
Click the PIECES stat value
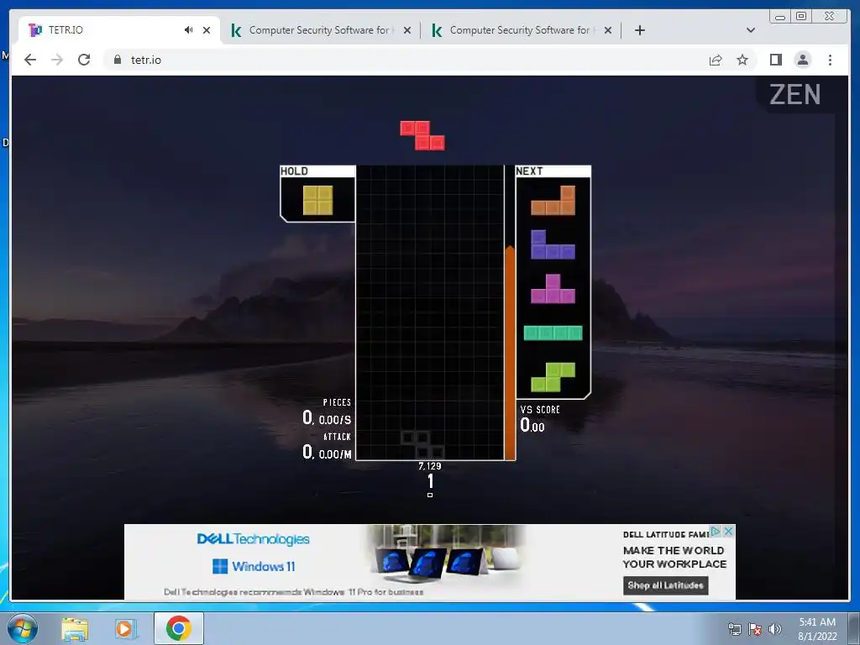[x=327, y=418]
